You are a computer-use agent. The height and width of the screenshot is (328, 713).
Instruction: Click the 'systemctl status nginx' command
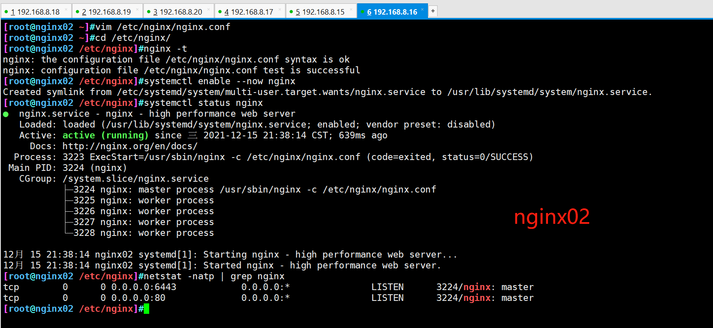coord(203,103)
